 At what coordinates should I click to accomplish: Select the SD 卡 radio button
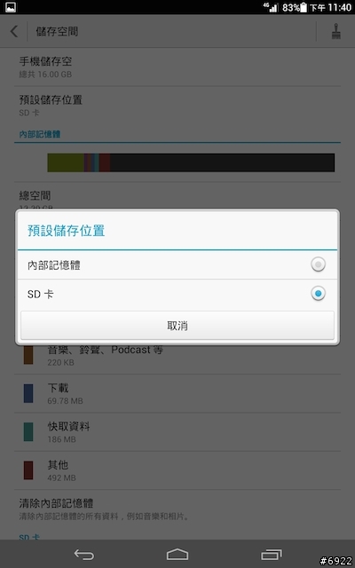pyautogui.click(x=318, y=294)
